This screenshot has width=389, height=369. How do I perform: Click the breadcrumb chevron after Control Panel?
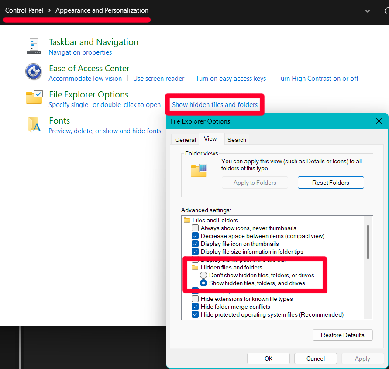coord(50,10)
